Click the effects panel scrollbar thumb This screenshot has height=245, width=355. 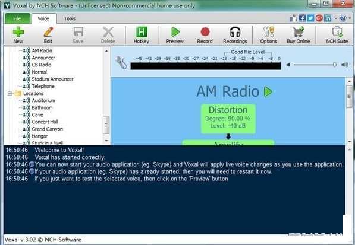point(349,97)
